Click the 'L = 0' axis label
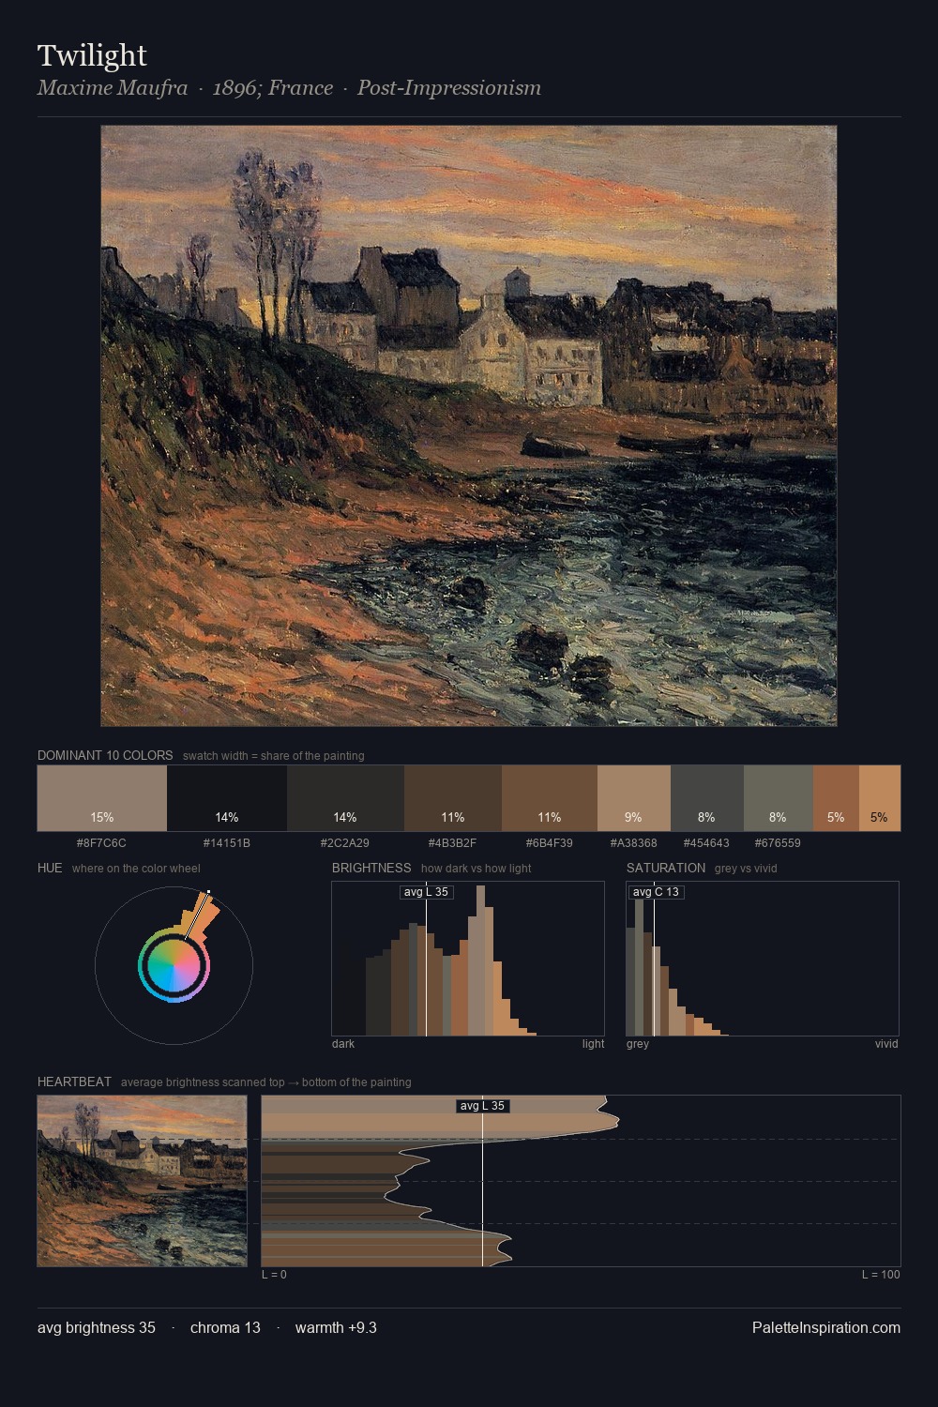The height and width of the screenshot is (1407, 938). click(275, 1275)
